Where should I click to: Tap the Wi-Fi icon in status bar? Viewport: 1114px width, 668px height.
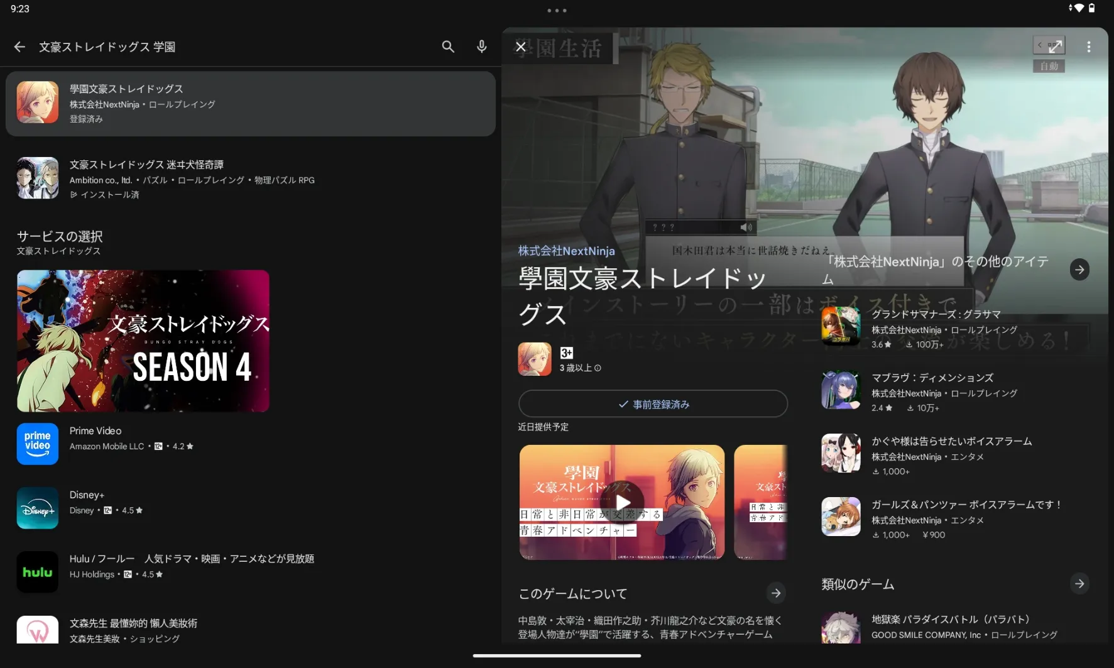pyautogui.click(x=1078, y=8)
